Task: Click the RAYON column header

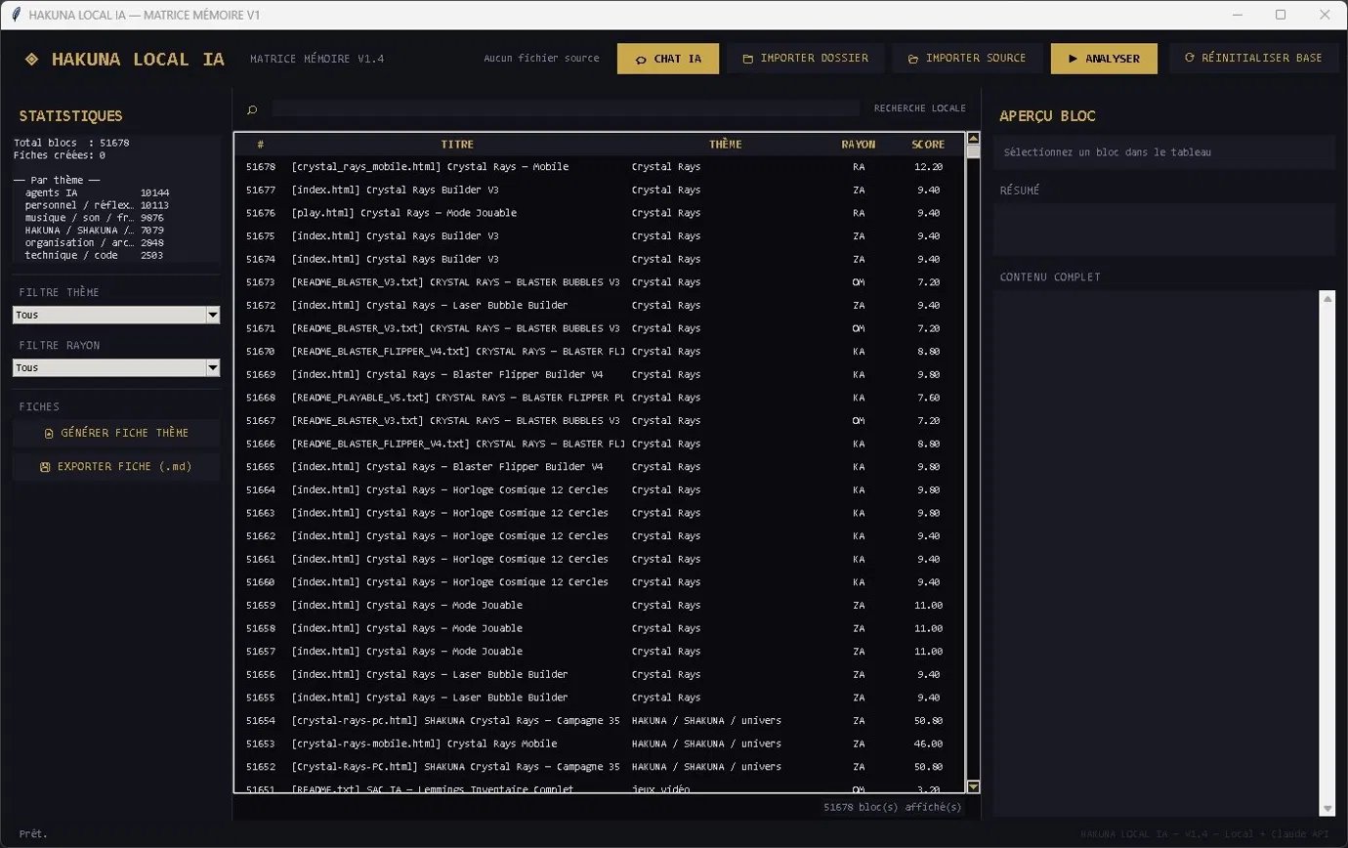Action: (x=859, y=145)
